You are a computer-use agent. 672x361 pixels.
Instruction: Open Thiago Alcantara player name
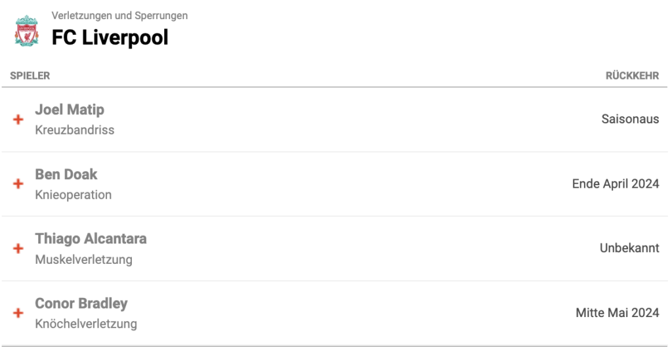click(91, 239)
